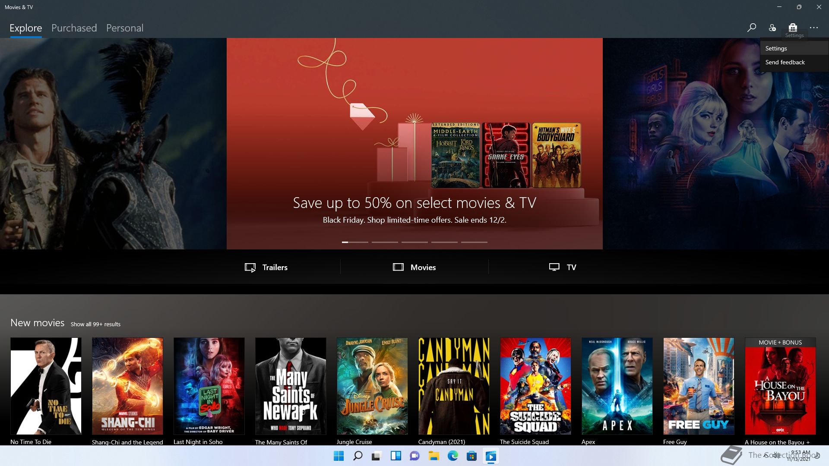Screen dimensions: 829x466
Task: Choose Send feedback menu entry
Action: [794, 62]
